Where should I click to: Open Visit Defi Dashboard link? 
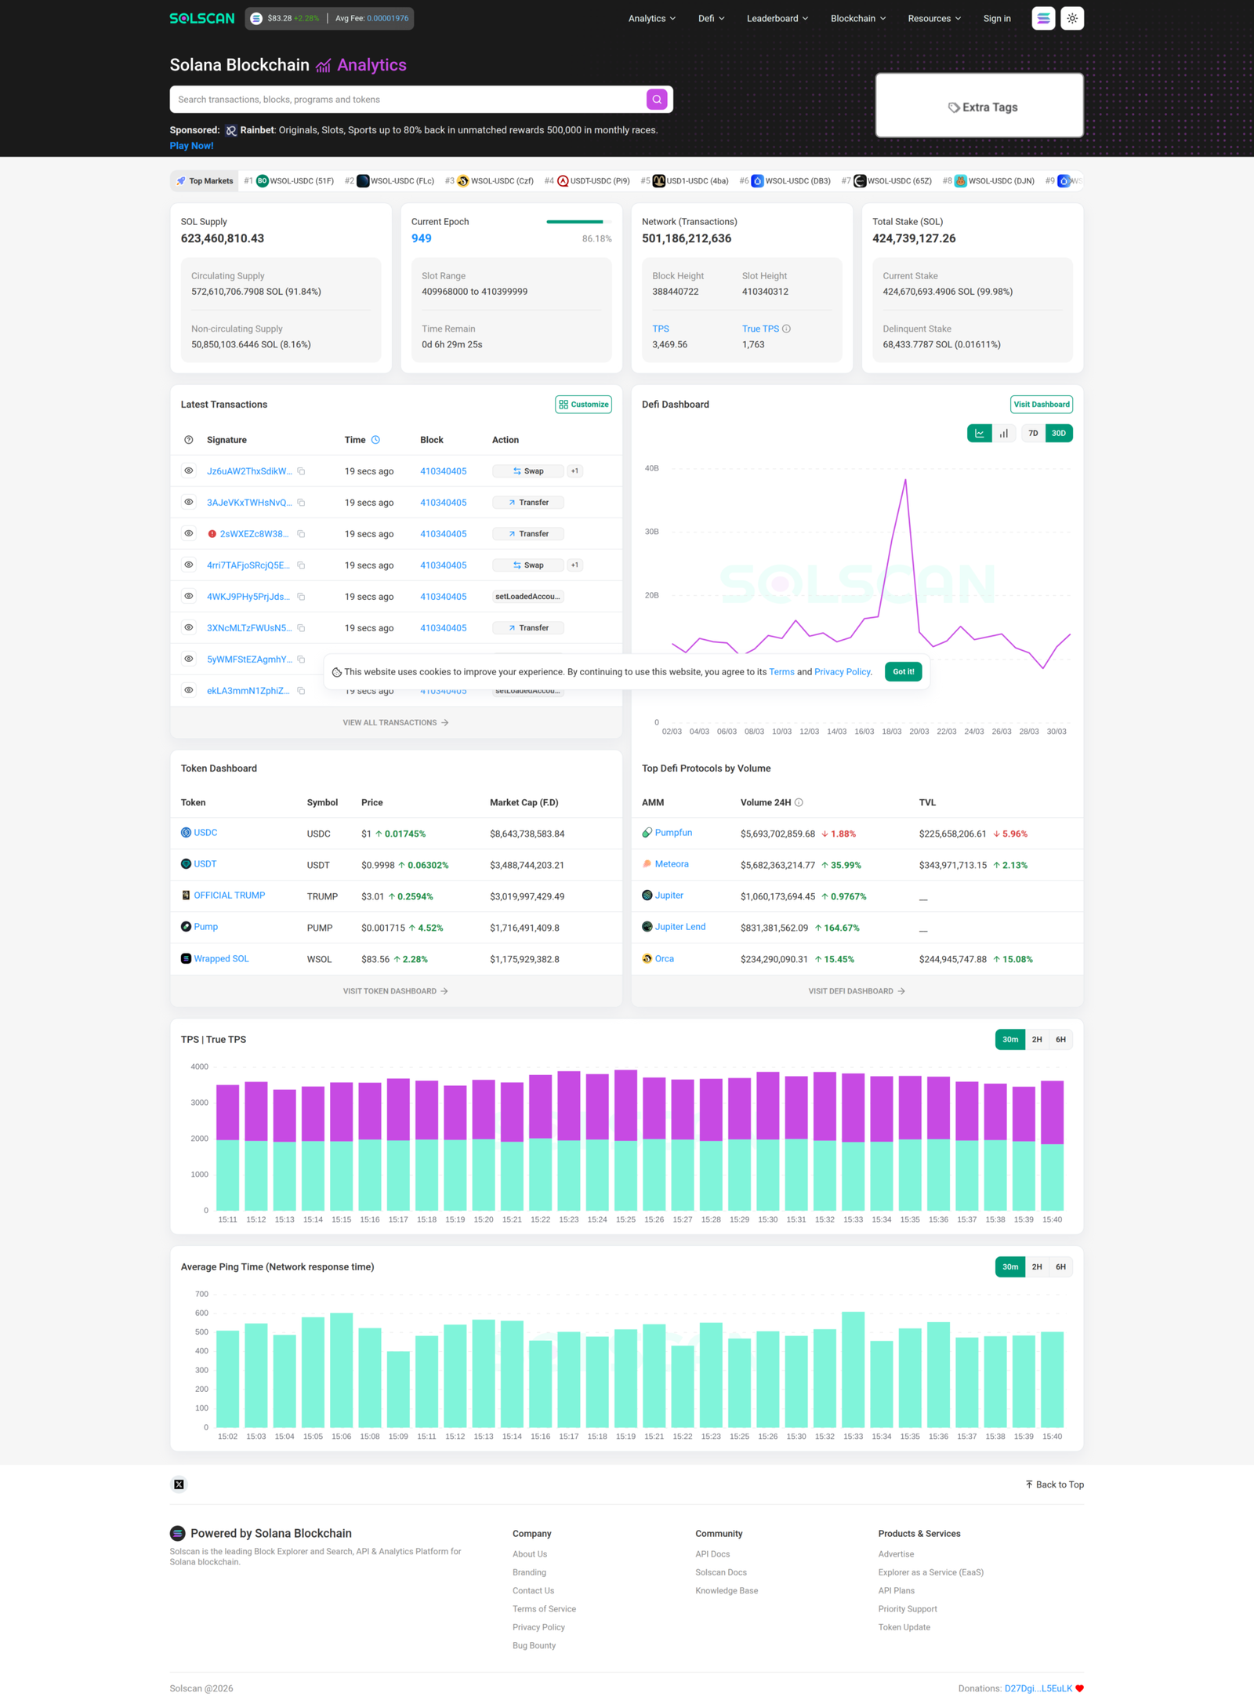pos(857,992)
